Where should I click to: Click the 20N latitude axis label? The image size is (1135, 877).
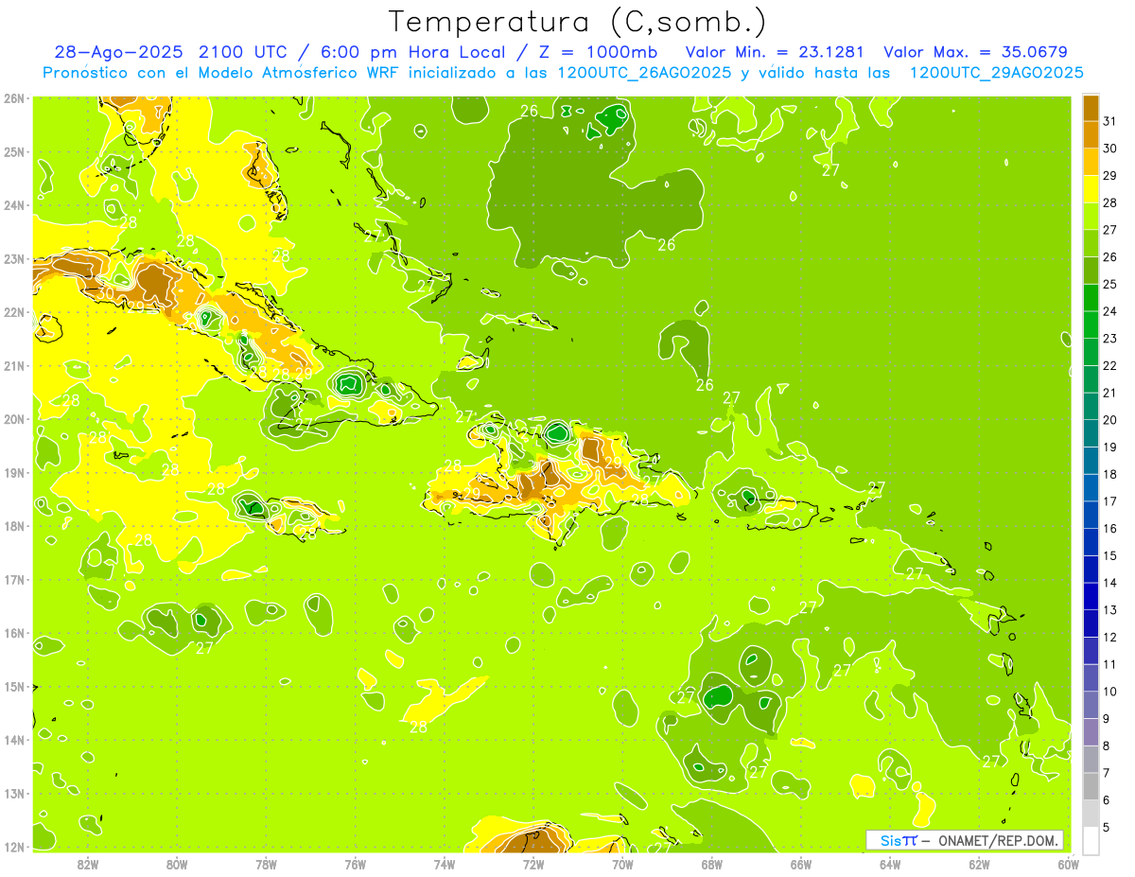click(14, 419)
